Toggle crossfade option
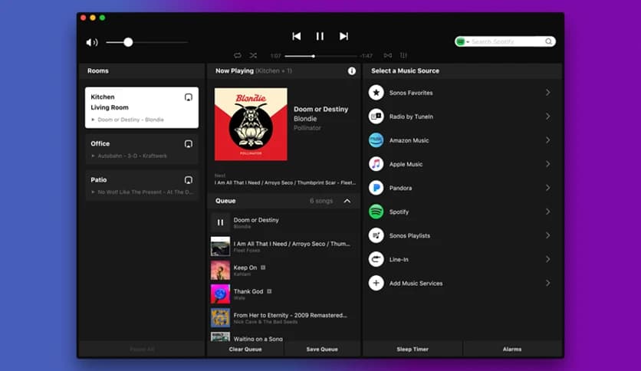 tap(387, 55)
